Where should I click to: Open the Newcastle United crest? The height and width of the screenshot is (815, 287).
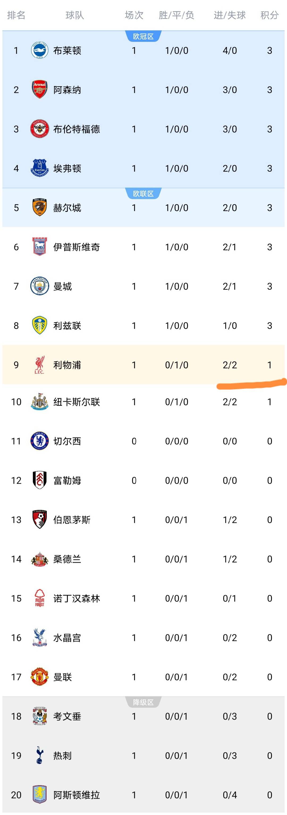[39, 401]
